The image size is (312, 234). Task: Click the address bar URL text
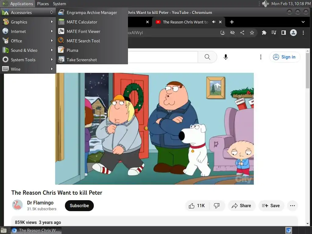(136, 33)
